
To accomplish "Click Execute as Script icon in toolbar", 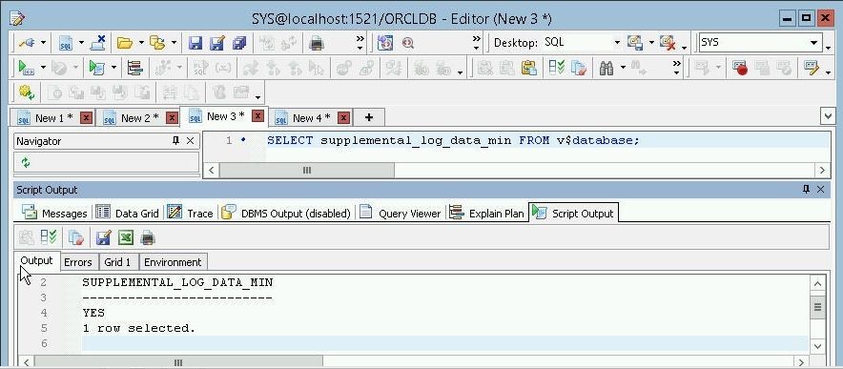I will 96,68.
